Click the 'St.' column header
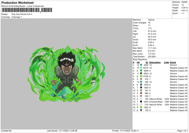This screenshot has height=133, width=189. point(147,62)
